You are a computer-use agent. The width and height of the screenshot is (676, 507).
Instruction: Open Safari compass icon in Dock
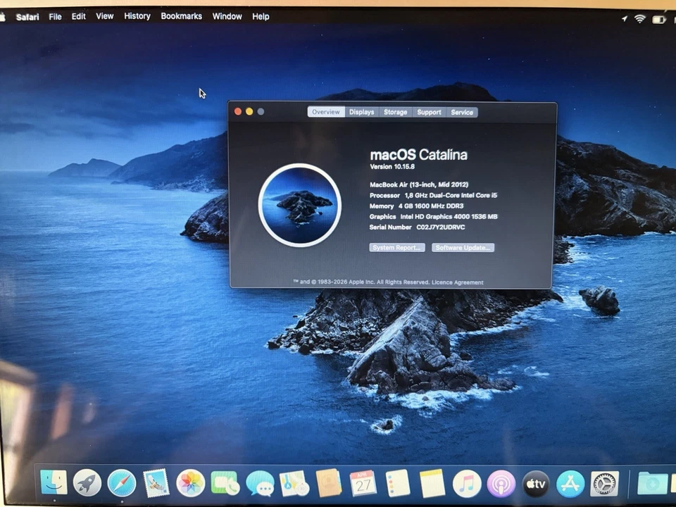pos(122,483)
